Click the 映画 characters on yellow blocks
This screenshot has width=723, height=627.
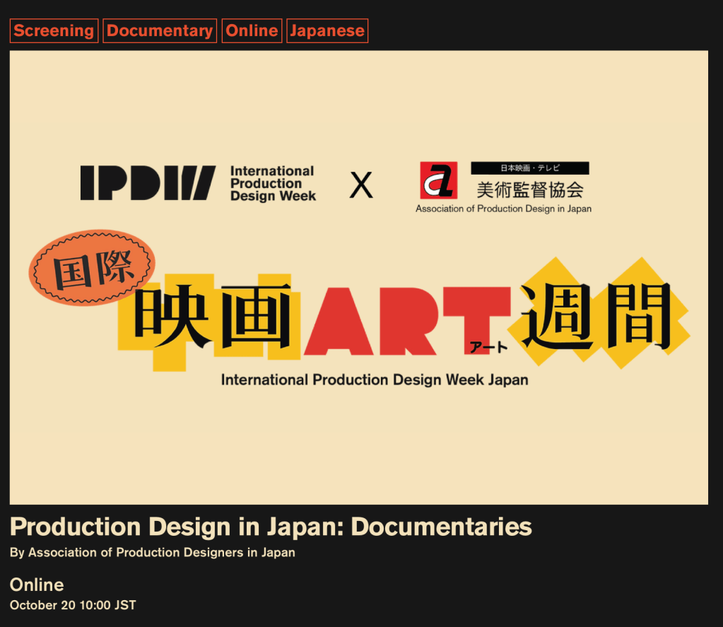click(212, 318)
